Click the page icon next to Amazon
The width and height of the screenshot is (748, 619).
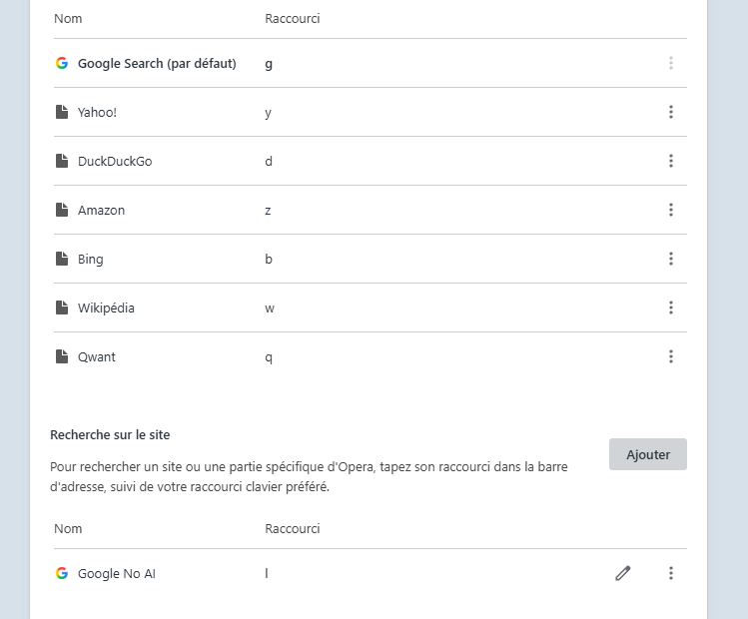point(62,210)
